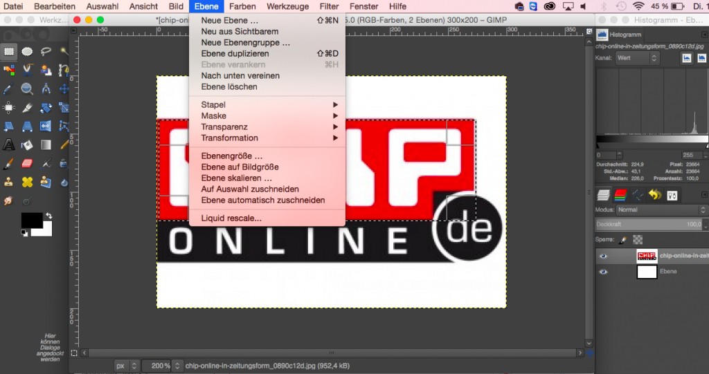The image size is (709, 374).
Task: Open the Filter menu
Action: pos(329,6)
